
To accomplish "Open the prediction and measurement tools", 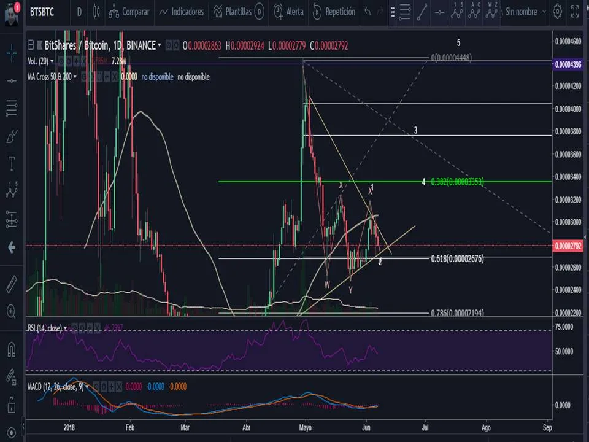I will [x=12, y=219].
